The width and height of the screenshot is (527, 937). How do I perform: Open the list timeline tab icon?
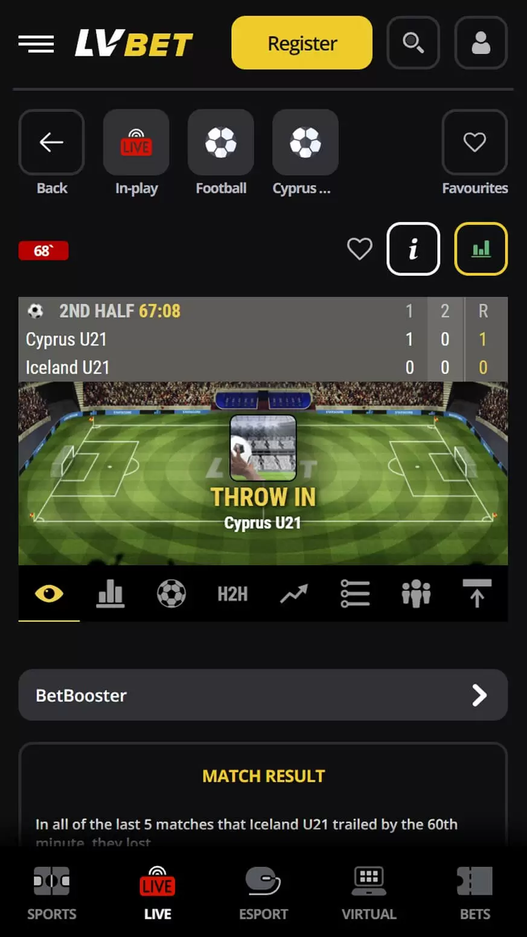click(355, 594)
